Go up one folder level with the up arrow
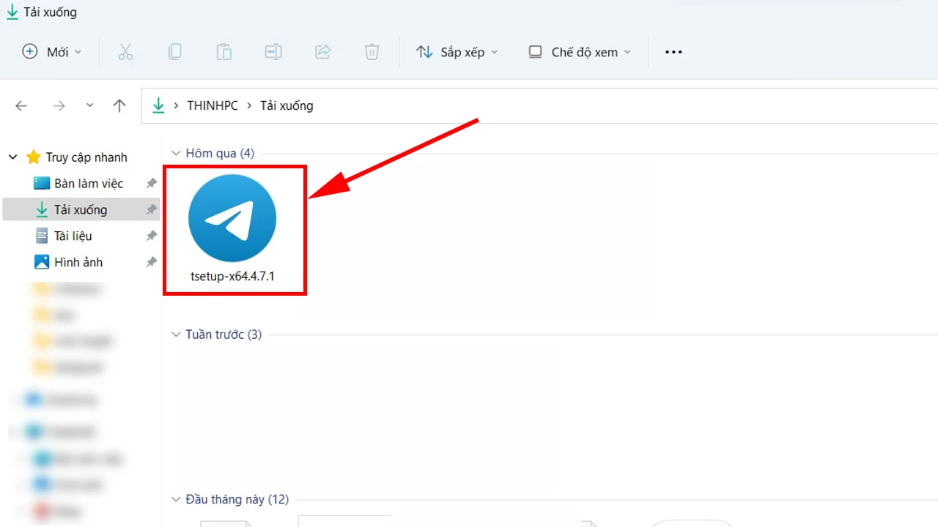 click(x=119, y=105)
